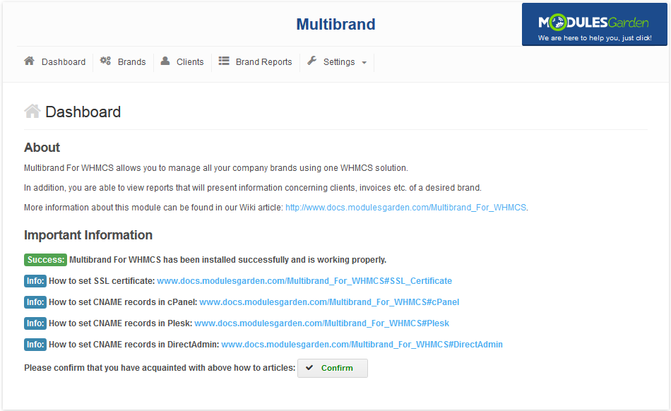
Task: Click 'We are here to help you' text
Action: coord(595,38)
